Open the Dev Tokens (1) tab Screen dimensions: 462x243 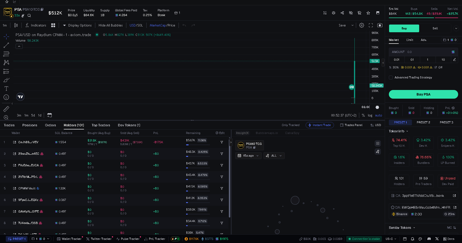tap(129, 125)
